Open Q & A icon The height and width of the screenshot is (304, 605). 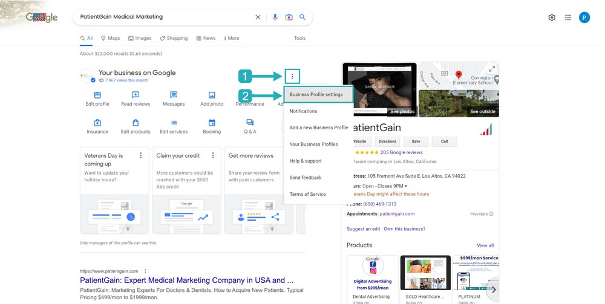pos(250,123)
